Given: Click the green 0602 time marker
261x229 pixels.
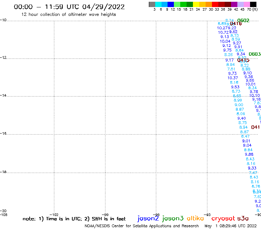Looking at the screenshot, I should tap(243, 21).
